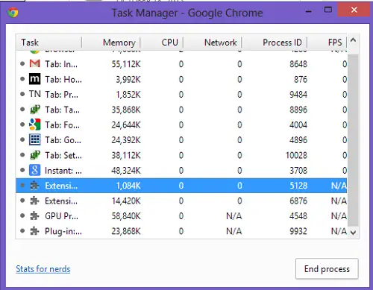Click process ID 8896

(x=298, y=110)
